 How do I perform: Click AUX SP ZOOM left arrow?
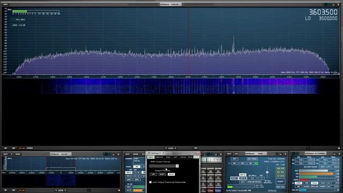pos(56,190)
